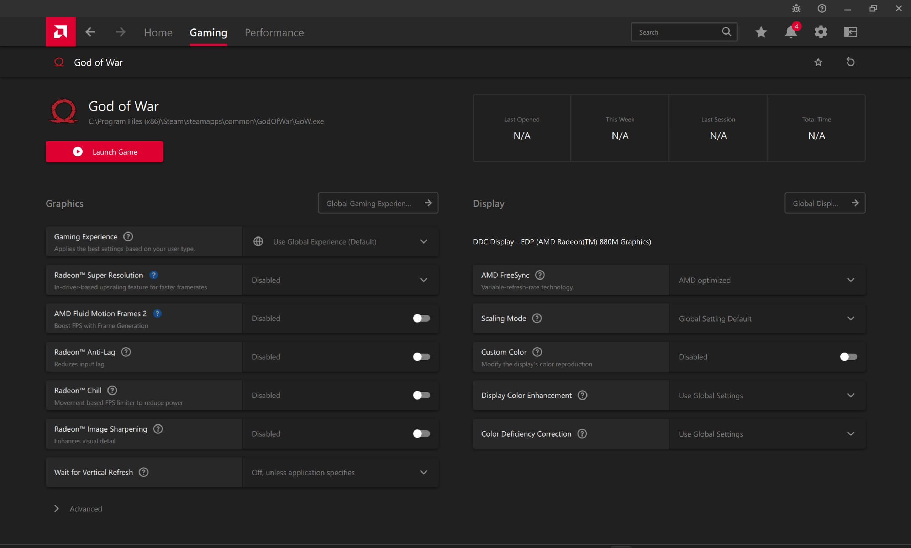Open favorites star in top toolbar
The width and height of the screenshot is (911, 548).
pos(761,32)
